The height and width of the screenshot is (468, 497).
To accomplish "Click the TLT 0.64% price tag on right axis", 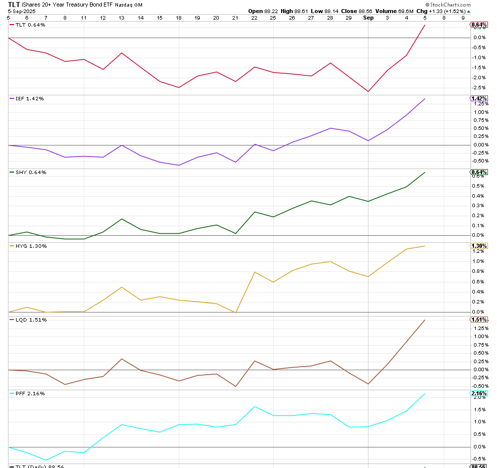I will click(x=479, y=25).
